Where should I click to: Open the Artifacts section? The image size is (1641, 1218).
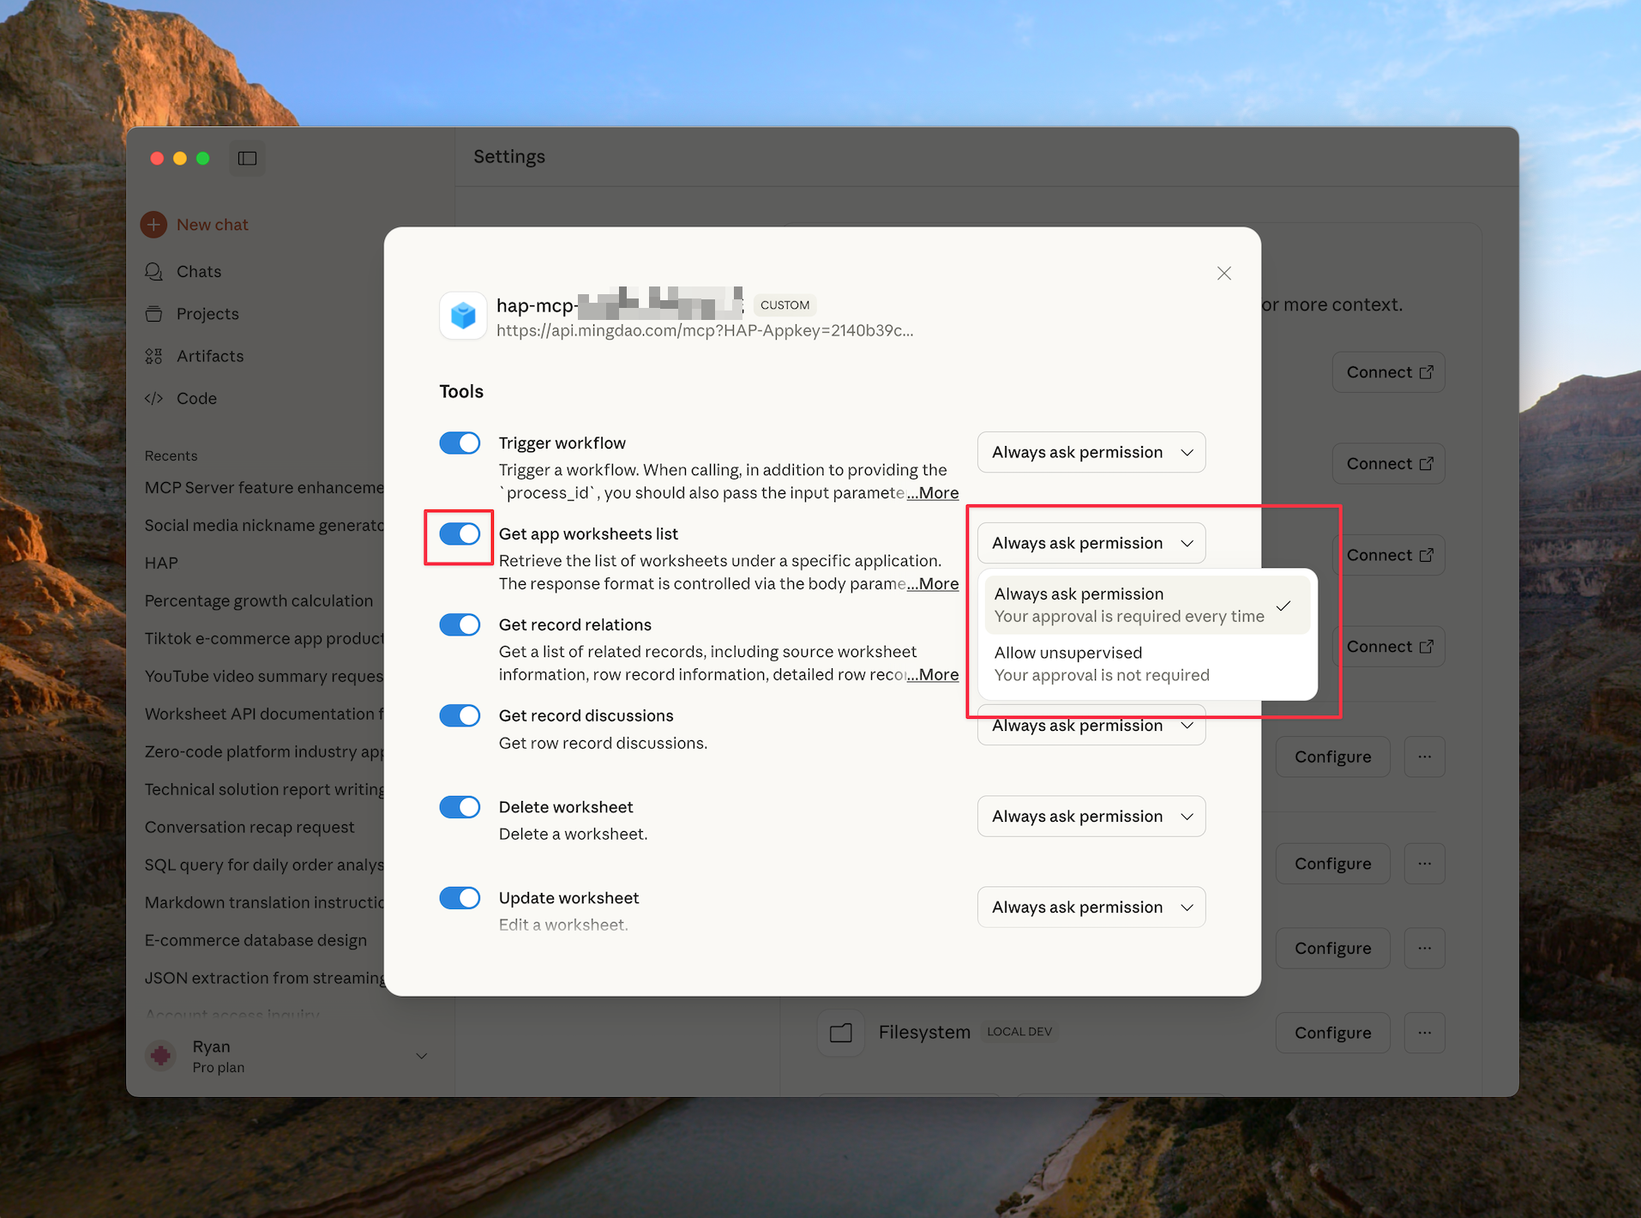tap(209, 356)
